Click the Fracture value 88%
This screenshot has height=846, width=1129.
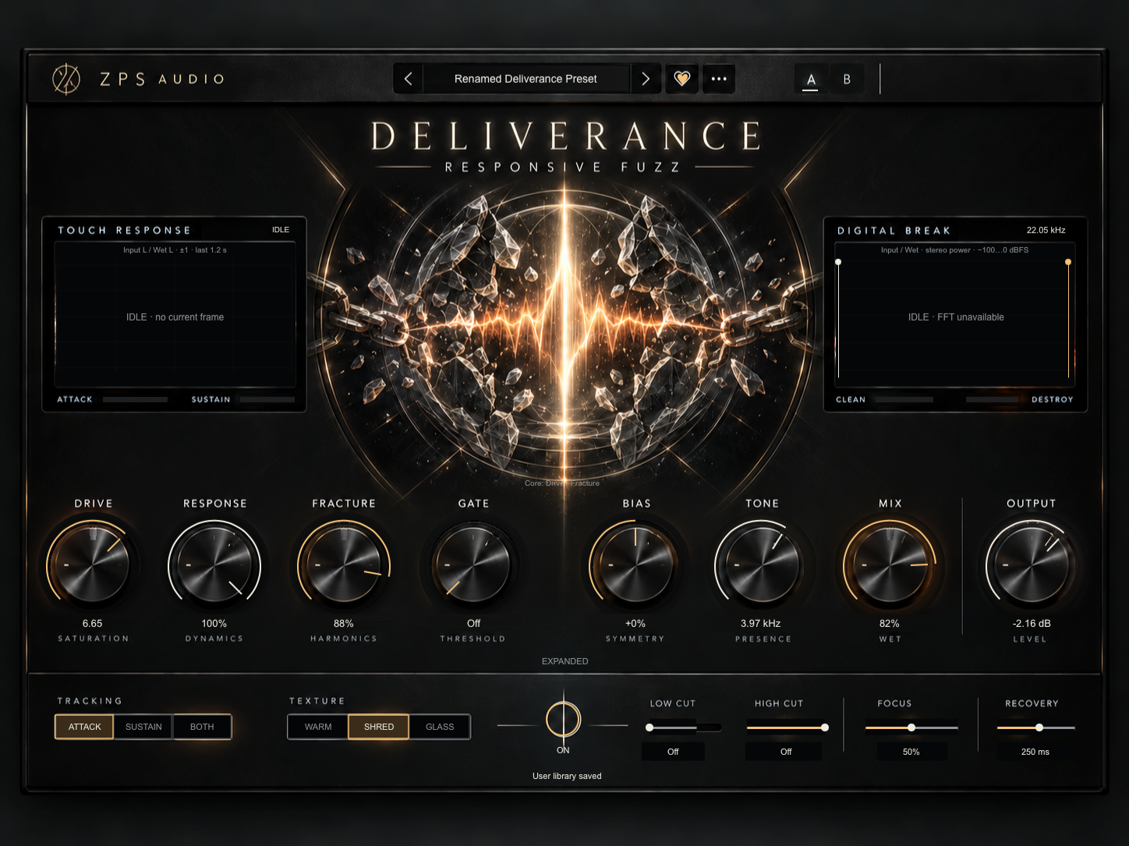[344, 624]
